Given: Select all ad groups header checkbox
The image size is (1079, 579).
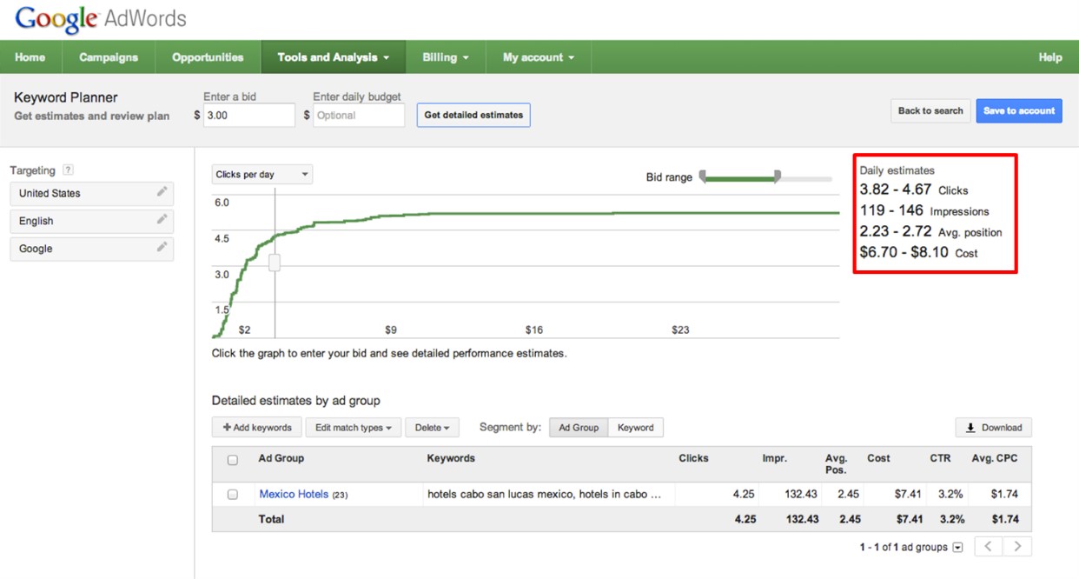Looking at the screenshot, I should pyautogui.click(x=232, y=460).
